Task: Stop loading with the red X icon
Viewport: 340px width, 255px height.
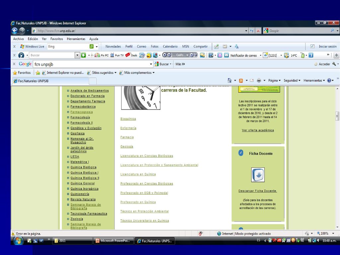Action: tap(258, 31)
